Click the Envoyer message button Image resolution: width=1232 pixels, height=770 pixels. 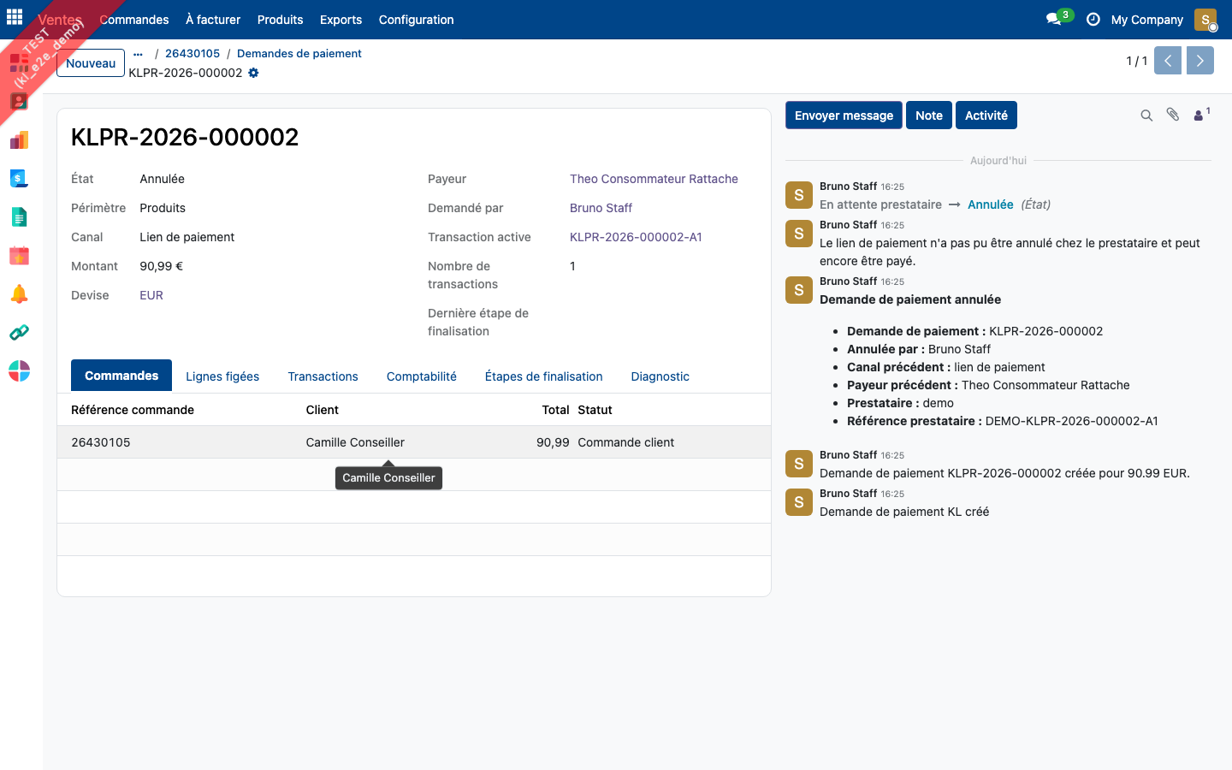pos(844,115)
